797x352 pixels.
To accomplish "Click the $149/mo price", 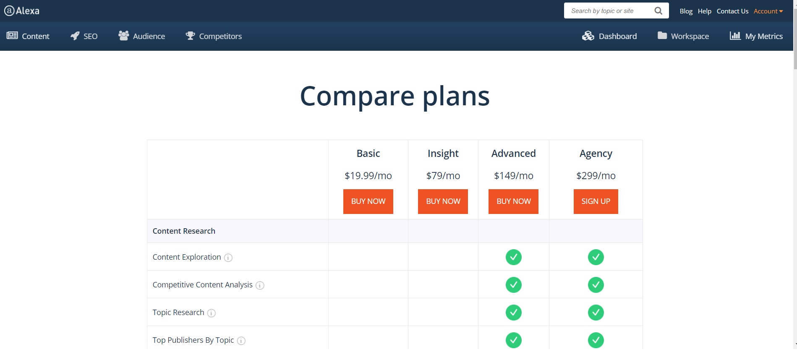I will click(x=514, y=176).
